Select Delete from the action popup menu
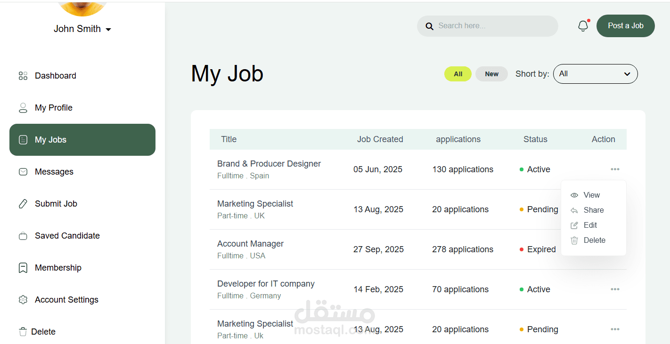 coord(594,240)
